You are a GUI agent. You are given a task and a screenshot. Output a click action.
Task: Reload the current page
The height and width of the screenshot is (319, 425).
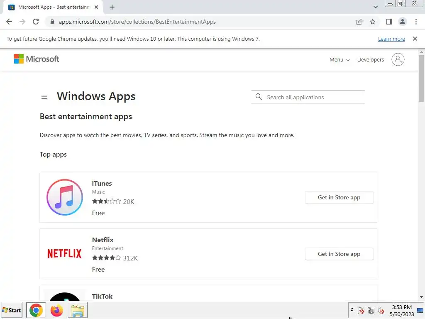pyautogui.click(x=36, y=22)
